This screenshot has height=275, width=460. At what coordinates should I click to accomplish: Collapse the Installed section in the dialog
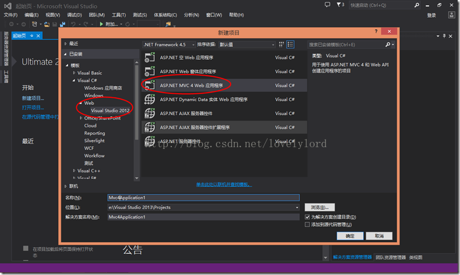click(x=66, y=54)
